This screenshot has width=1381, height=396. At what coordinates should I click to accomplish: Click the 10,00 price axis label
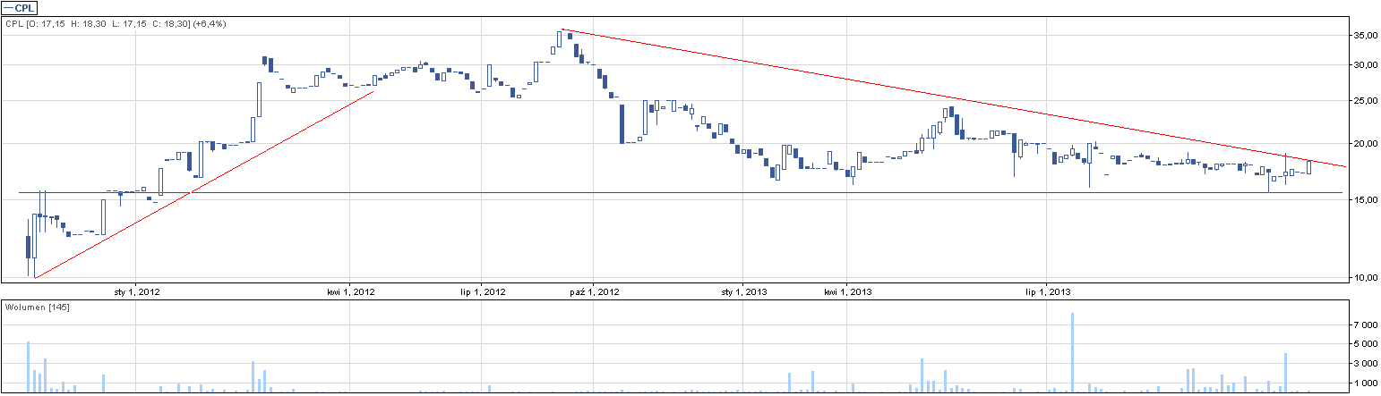pos(1365,278)
